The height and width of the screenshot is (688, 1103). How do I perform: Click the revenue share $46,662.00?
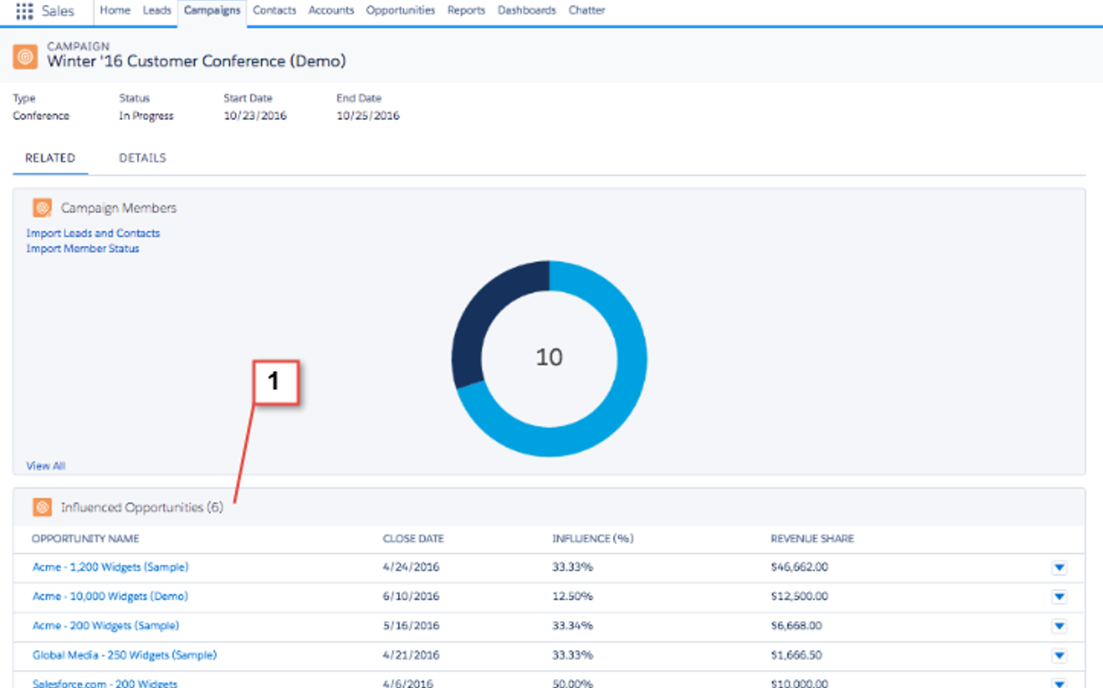pyautogui.click(x=799, y=567)
